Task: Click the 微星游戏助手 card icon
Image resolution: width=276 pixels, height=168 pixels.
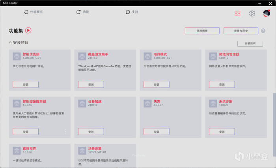Action: click(82, 56)
